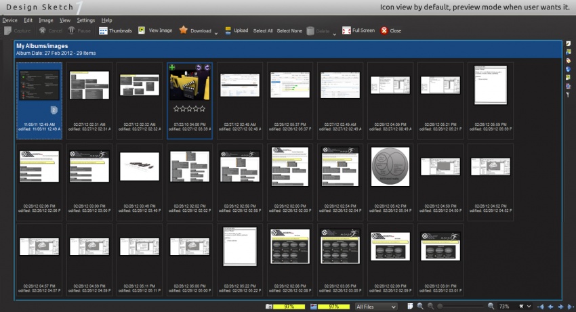576x312 pixels.
Task: Switch to Thumbnails view
Action: coord(115,30)
